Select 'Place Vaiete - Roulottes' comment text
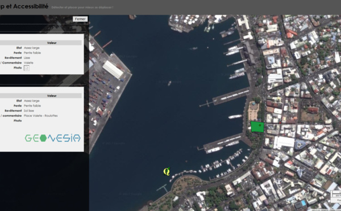Image resolution: width=341 pixels, height=211 pixels. tap(41, 116)
